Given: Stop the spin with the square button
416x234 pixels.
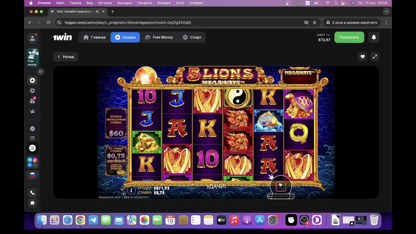Looking at the screenshot, I should pos(281,186).
